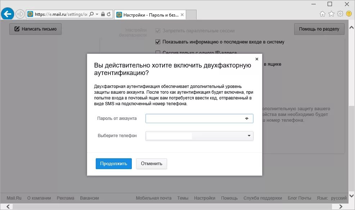The width and height of the screenshot is (355, 210).
Task: Open browser Tools gear icon
Action: (340, 14)
